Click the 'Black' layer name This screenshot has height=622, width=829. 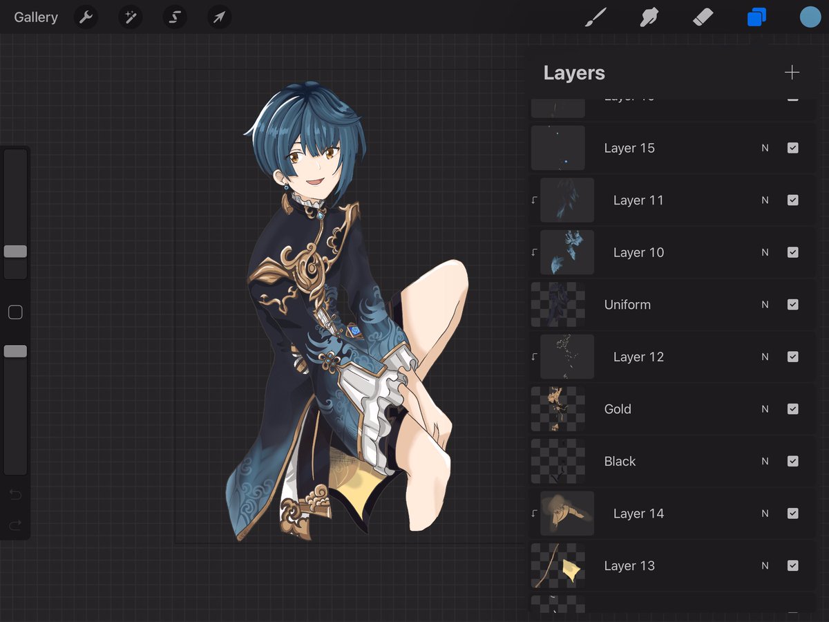620,461
